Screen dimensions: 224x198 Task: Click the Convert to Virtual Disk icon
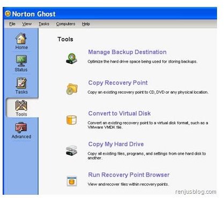(x=72, y=120)
